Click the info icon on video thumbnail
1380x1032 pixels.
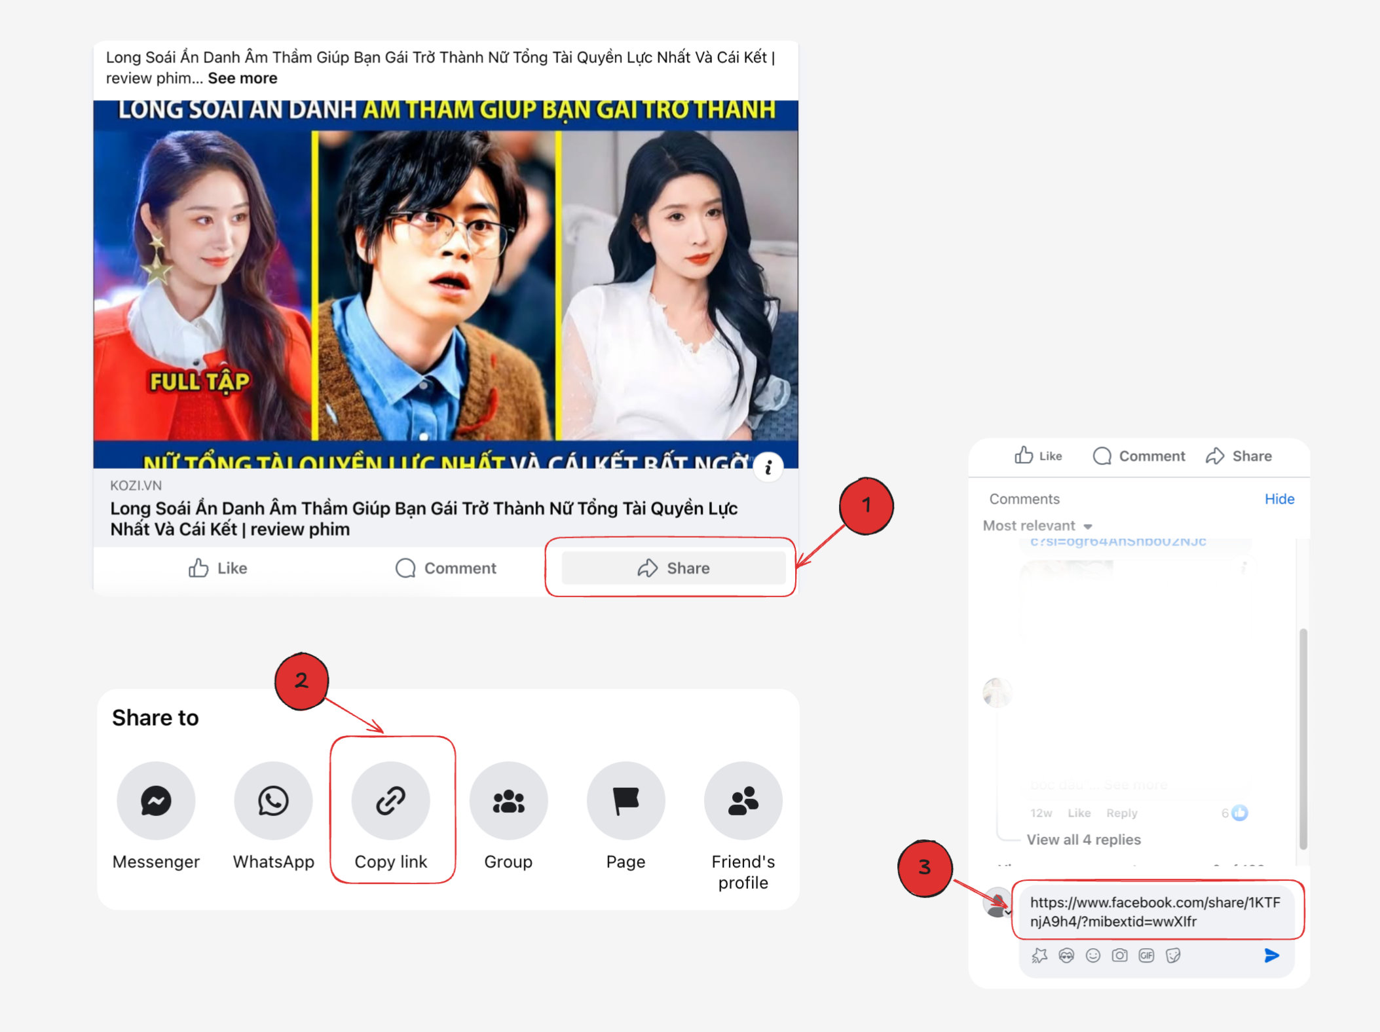coord(768,467)
